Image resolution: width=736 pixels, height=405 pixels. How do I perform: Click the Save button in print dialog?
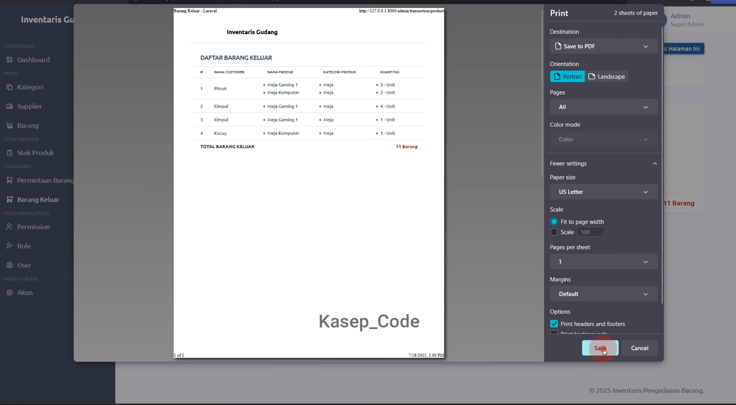click(600, 348)
